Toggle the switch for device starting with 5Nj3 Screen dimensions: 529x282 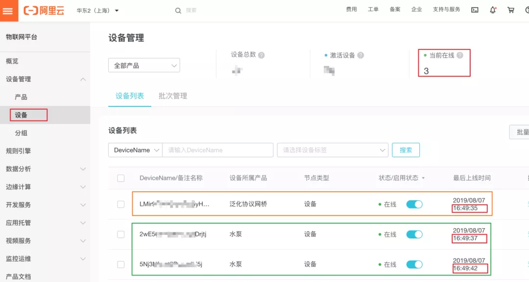point(414,264)
